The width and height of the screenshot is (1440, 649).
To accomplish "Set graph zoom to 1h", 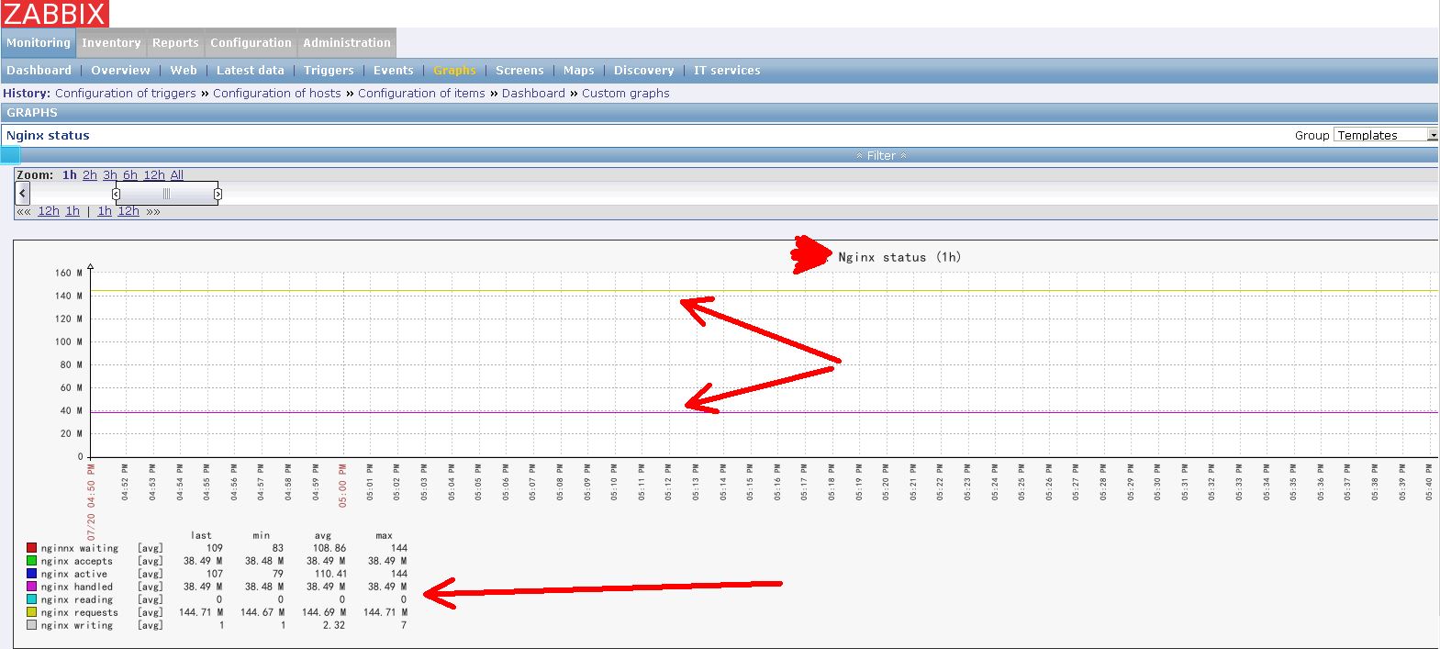I will pyautogui.click(x=70, y=174).
